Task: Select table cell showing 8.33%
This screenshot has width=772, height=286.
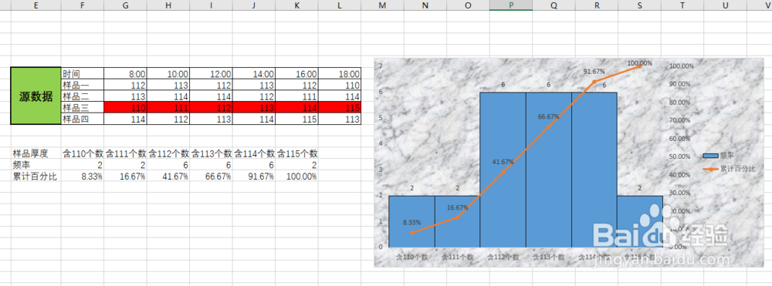Action: [x=83, y=177]
